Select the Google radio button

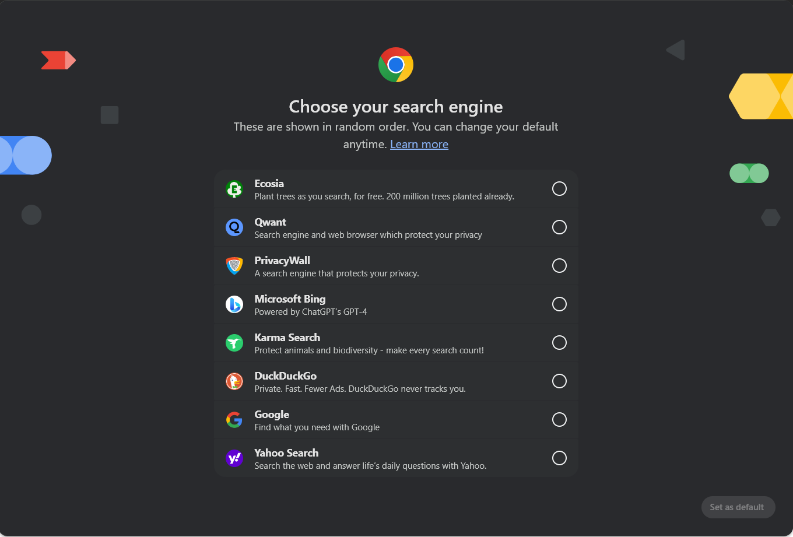[559, 419]
